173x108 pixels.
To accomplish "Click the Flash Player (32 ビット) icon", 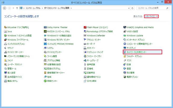I will click(85, 27).
